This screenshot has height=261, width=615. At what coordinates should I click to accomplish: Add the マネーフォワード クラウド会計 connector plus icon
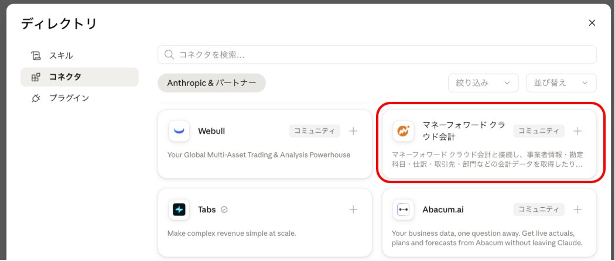pos(578,131)
